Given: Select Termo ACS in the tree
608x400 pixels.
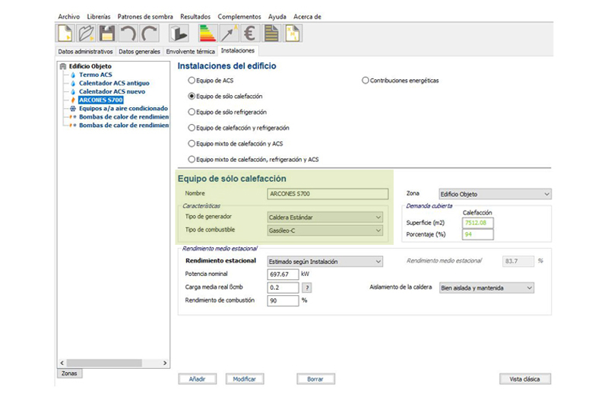Looking at the screenshot, I should 96,75.
